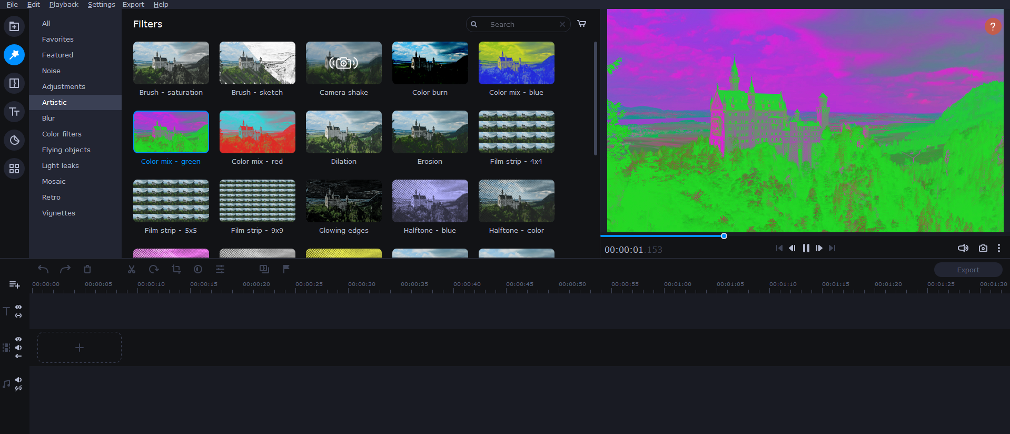Image resolution: width=1010 pixels, height=434 pixels.
Task: Open the Color adjustments icon
Action: 198,269
